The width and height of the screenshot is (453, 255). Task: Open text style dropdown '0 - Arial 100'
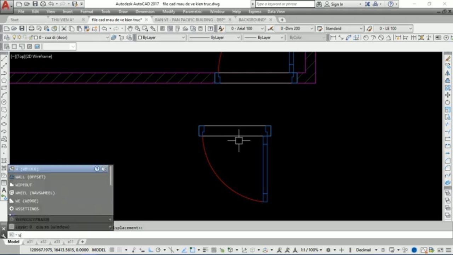coord(245,29)
